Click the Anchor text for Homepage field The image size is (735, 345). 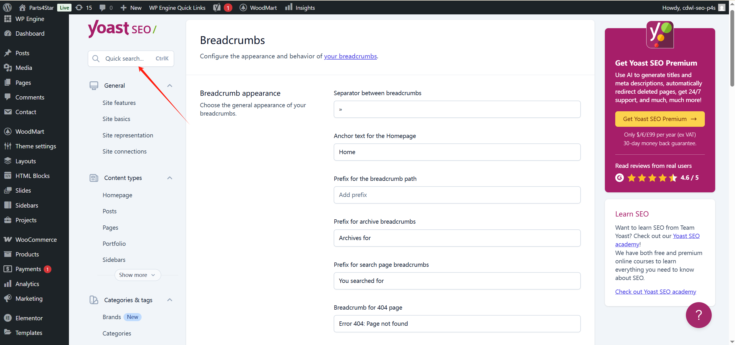point(457,152)
